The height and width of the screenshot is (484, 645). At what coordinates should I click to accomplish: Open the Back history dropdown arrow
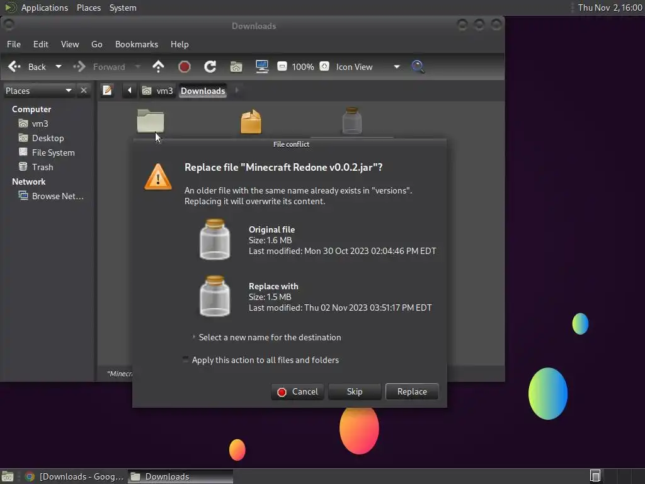coord(59,66)
